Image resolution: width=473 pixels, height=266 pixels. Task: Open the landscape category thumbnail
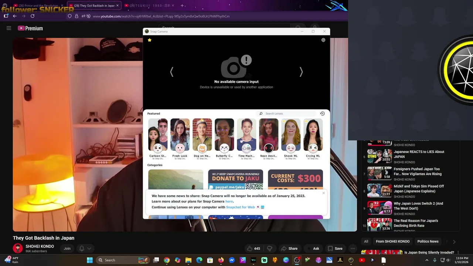pyautogui.click(x=176, y=180)
